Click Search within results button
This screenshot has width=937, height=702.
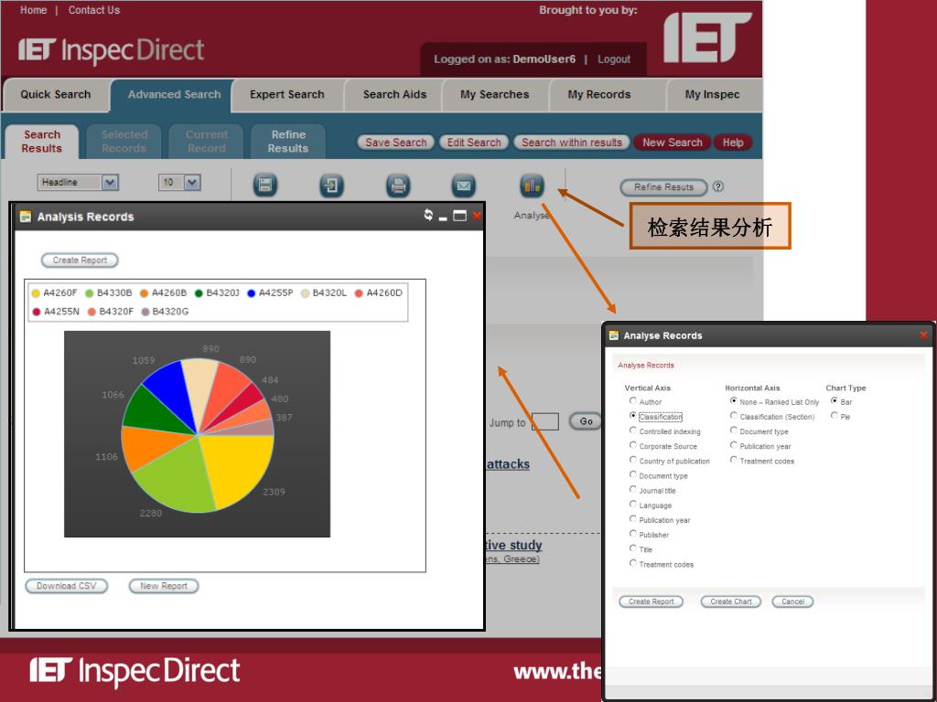point(572,142)
